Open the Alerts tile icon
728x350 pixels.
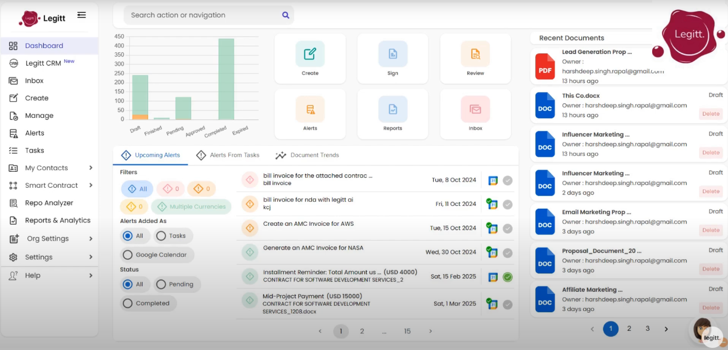pos(310,109)
